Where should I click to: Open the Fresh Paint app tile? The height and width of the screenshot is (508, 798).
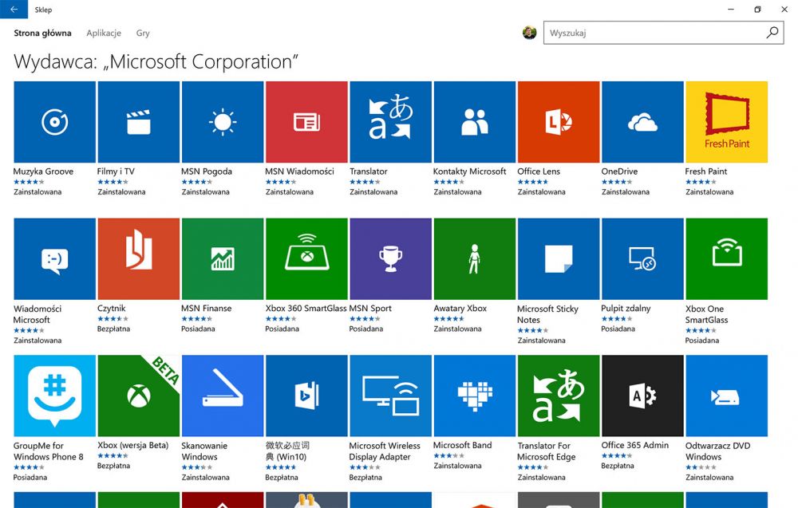(726, 122)
